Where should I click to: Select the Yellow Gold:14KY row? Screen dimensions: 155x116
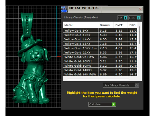pyautogui.click(x=100, y=39)
